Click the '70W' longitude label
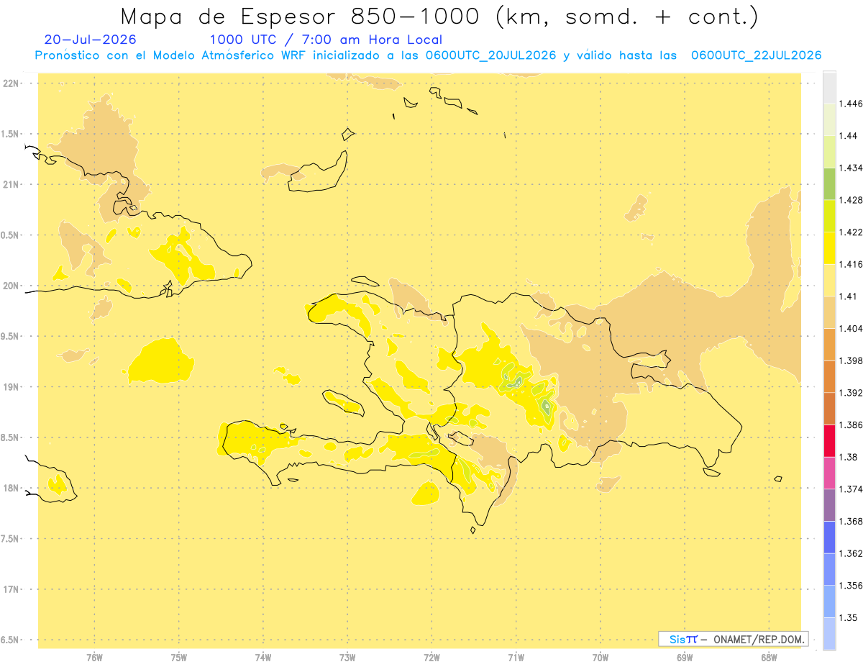The width and height of the screenshot is (863, 667). 601,658
